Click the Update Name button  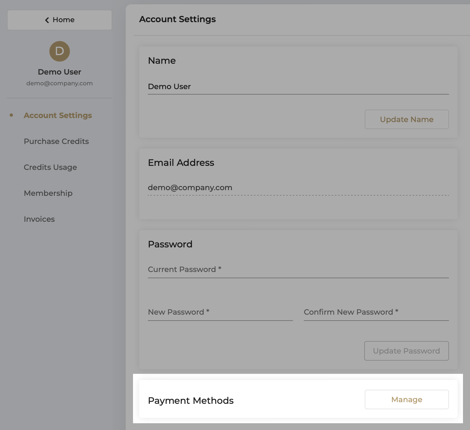click(406, 119)
